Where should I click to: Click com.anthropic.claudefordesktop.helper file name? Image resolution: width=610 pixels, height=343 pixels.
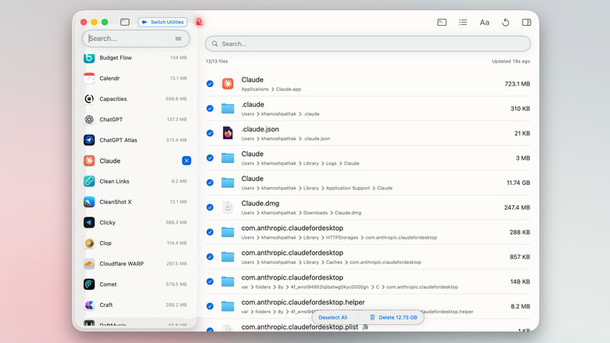click(303, 302)
